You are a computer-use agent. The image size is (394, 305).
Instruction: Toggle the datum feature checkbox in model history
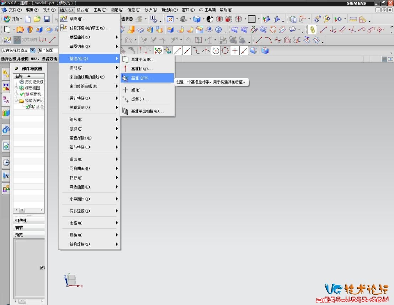point(28,107)
